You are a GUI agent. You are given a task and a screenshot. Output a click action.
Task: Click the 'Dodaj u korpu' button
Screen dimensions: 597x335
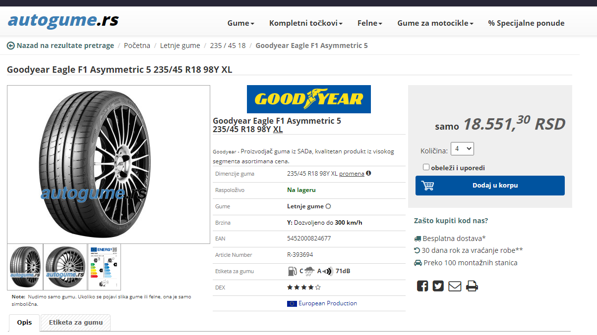(490, 186)
